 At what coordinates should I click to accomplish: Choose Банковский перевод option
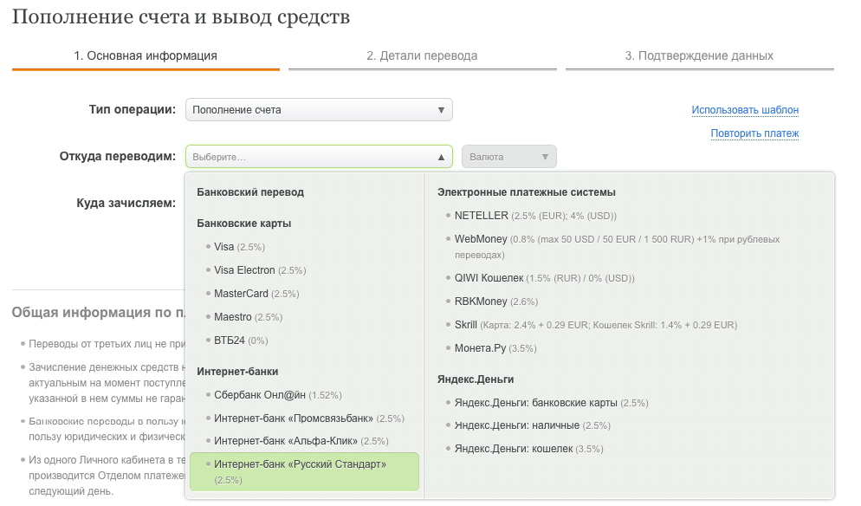coord(250,192)
